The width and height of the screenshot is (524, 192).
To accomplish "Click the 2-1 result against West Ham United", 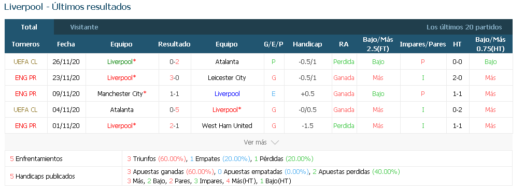I will click(x=174, y=126).
